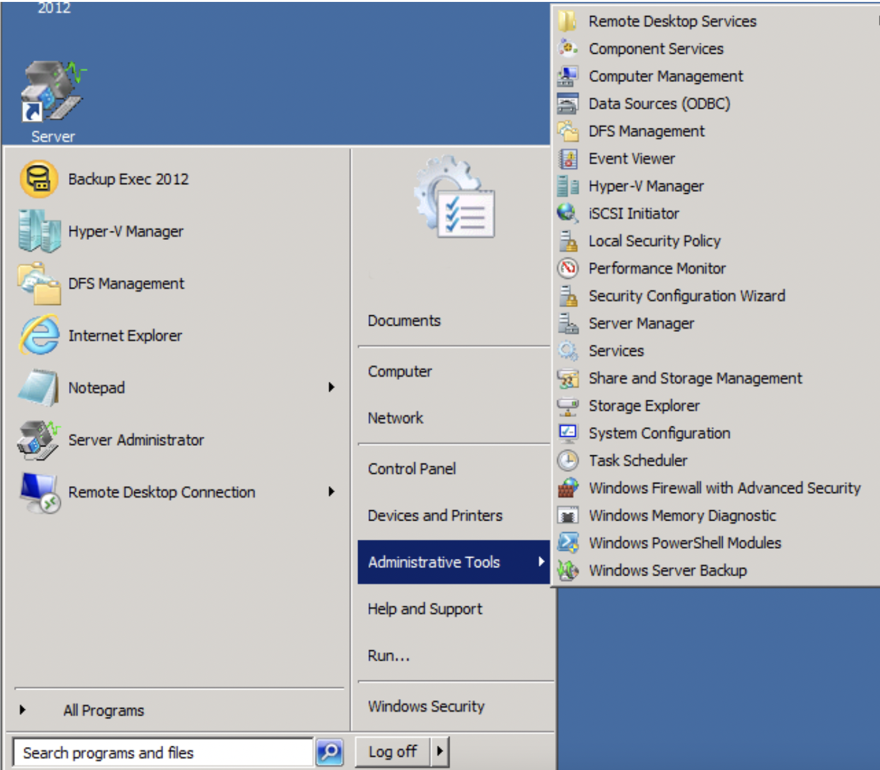Screen dimensions: 880x770
Task: Expand All Programs arrow
Action: 23,709
